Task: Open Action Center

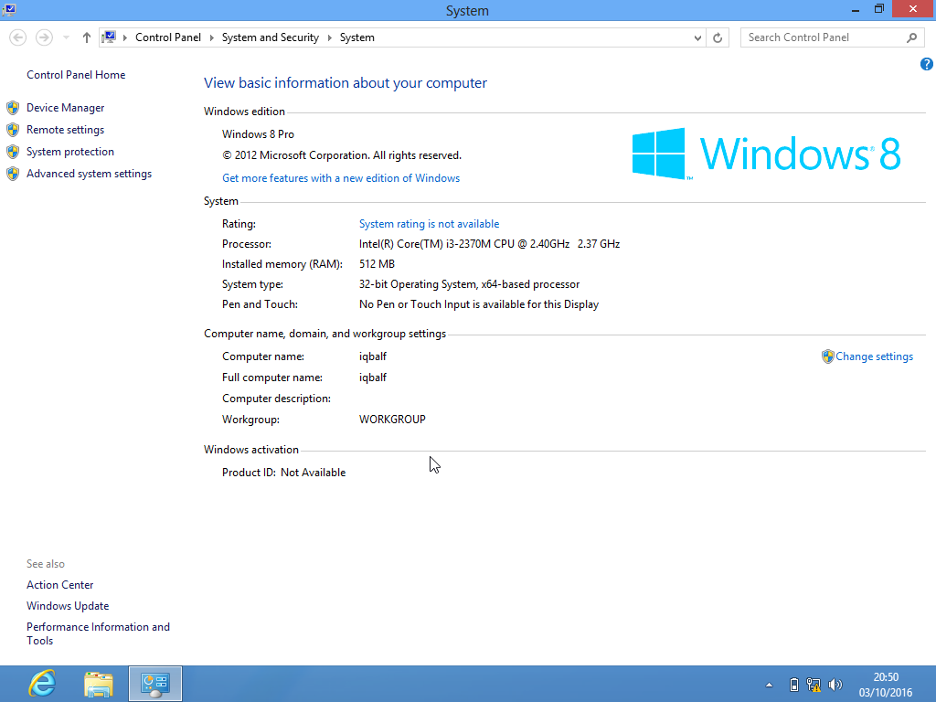Action: coord(59,585)
